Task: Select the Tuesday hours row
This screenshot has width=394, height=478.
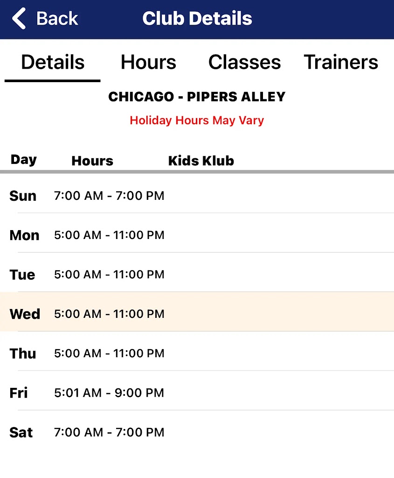Action: point(197,274)
